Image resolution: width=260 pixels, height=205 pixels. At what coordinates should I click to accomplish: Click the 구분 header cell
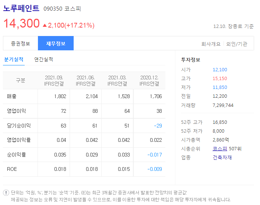tap(20, 80)
